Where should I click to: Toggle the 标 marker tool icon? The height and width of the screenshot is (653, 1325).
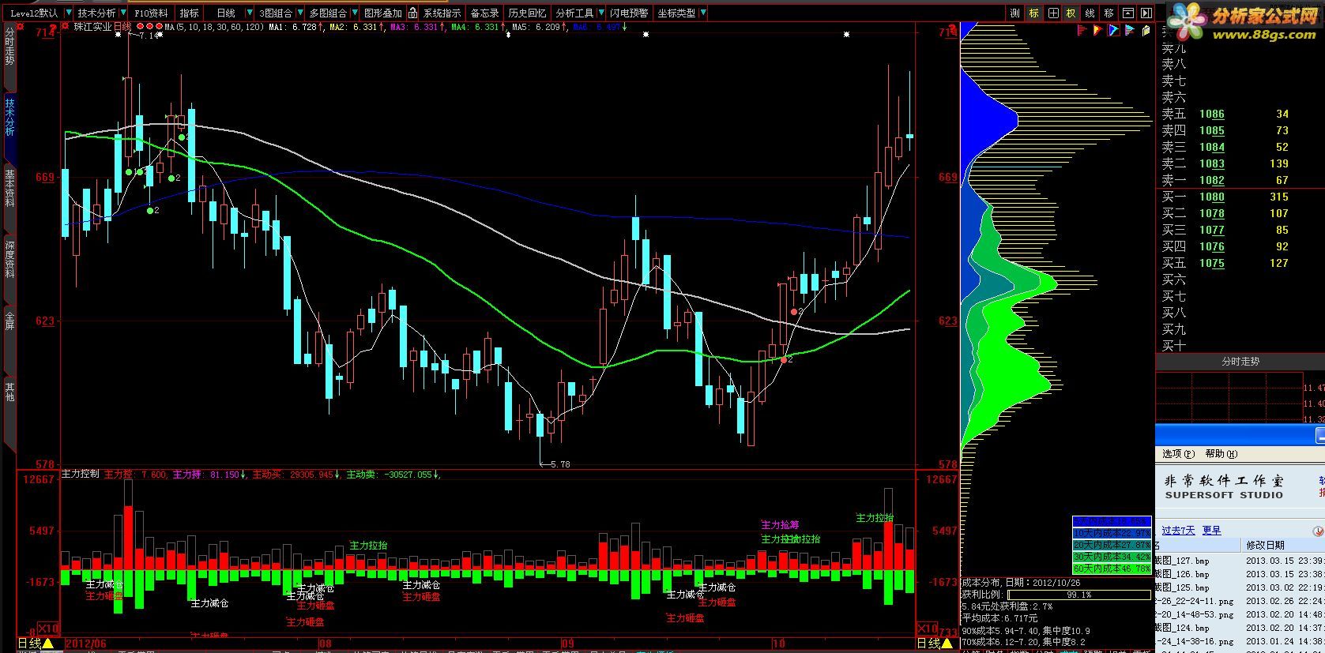click(1034, 13)
